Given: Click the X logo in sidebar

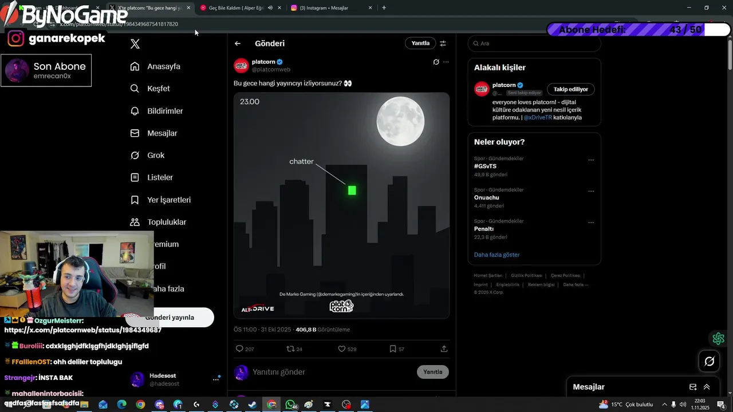Looking at the screenshot, I should (135, 43).
